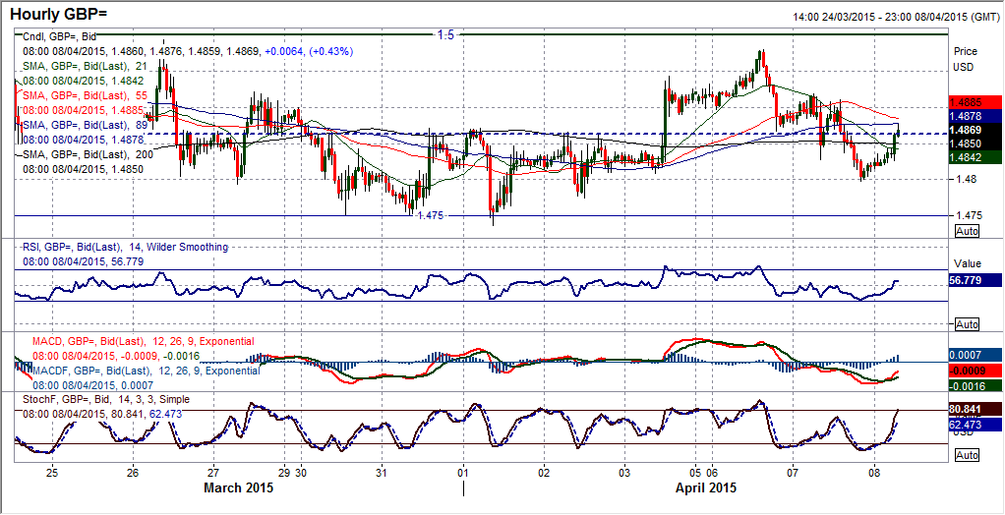Click the Stochastic value tag 80.841
The width and height of the screenshot is (1005, 515).
click(x=975, y=410)
